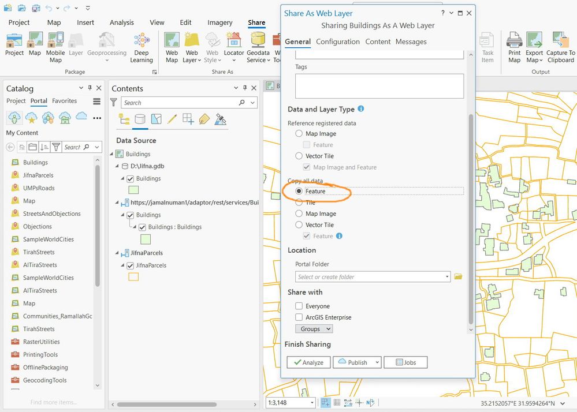The image size is (577, 412).
Task: Click the My Groups portal icon
Action: click(48, 118)
